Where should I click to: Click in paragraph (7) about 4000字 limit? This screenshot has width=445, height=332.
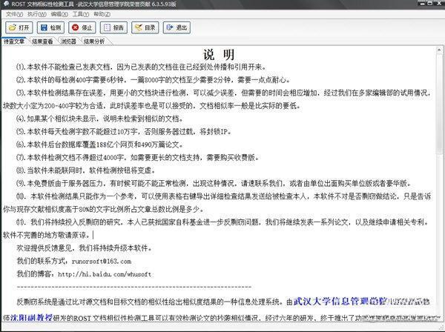[x=137, y=157]
